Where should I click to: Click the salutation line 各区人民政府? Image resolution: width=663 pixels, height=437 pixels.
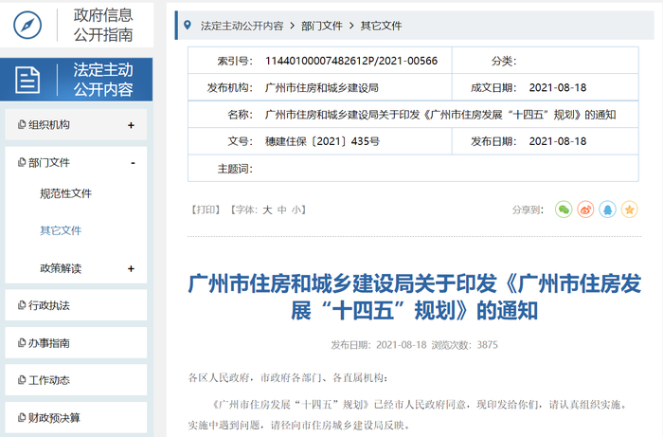tap(288, 378)
